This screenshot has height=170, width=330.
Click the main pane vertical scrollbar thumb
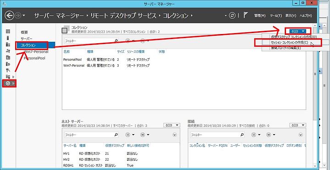(315, 74)
